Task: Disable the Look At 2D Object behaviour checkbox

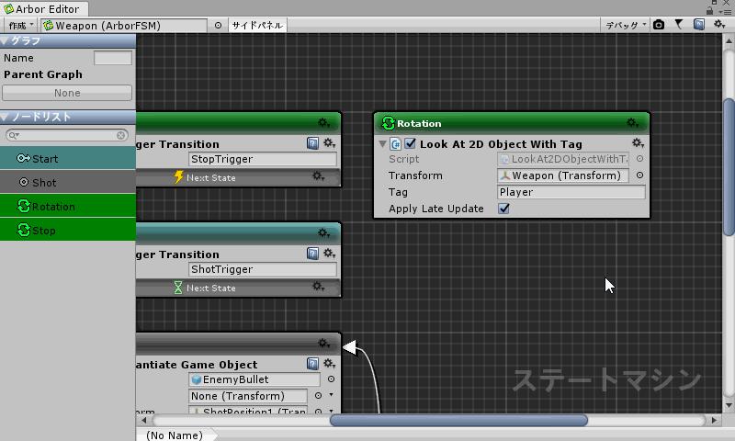Action: pos(410,144)
